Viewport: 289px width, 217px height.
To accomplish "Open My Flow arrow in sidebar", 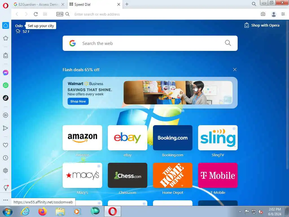I will click(x=6, y=128).
